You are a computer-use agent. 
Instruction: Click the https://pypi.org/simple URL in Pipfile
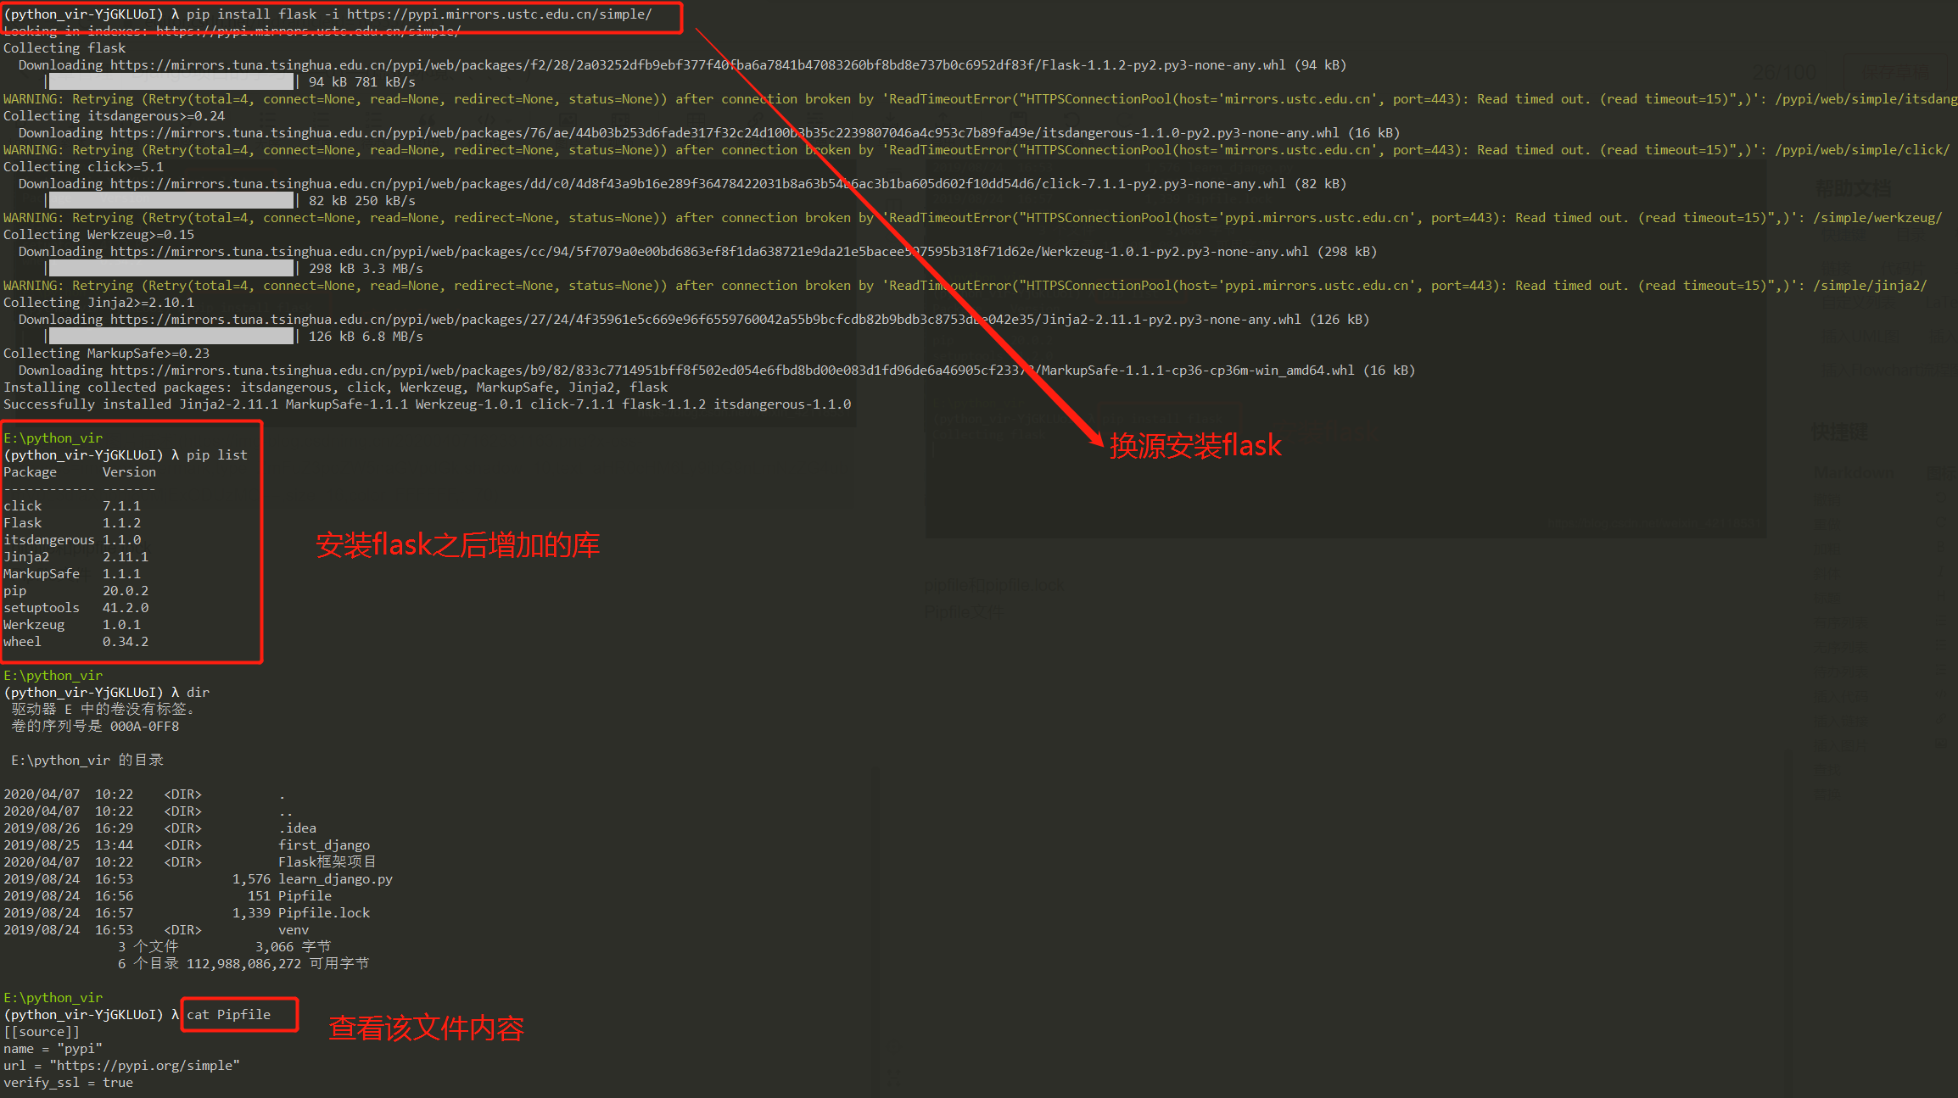point(145,1066)
